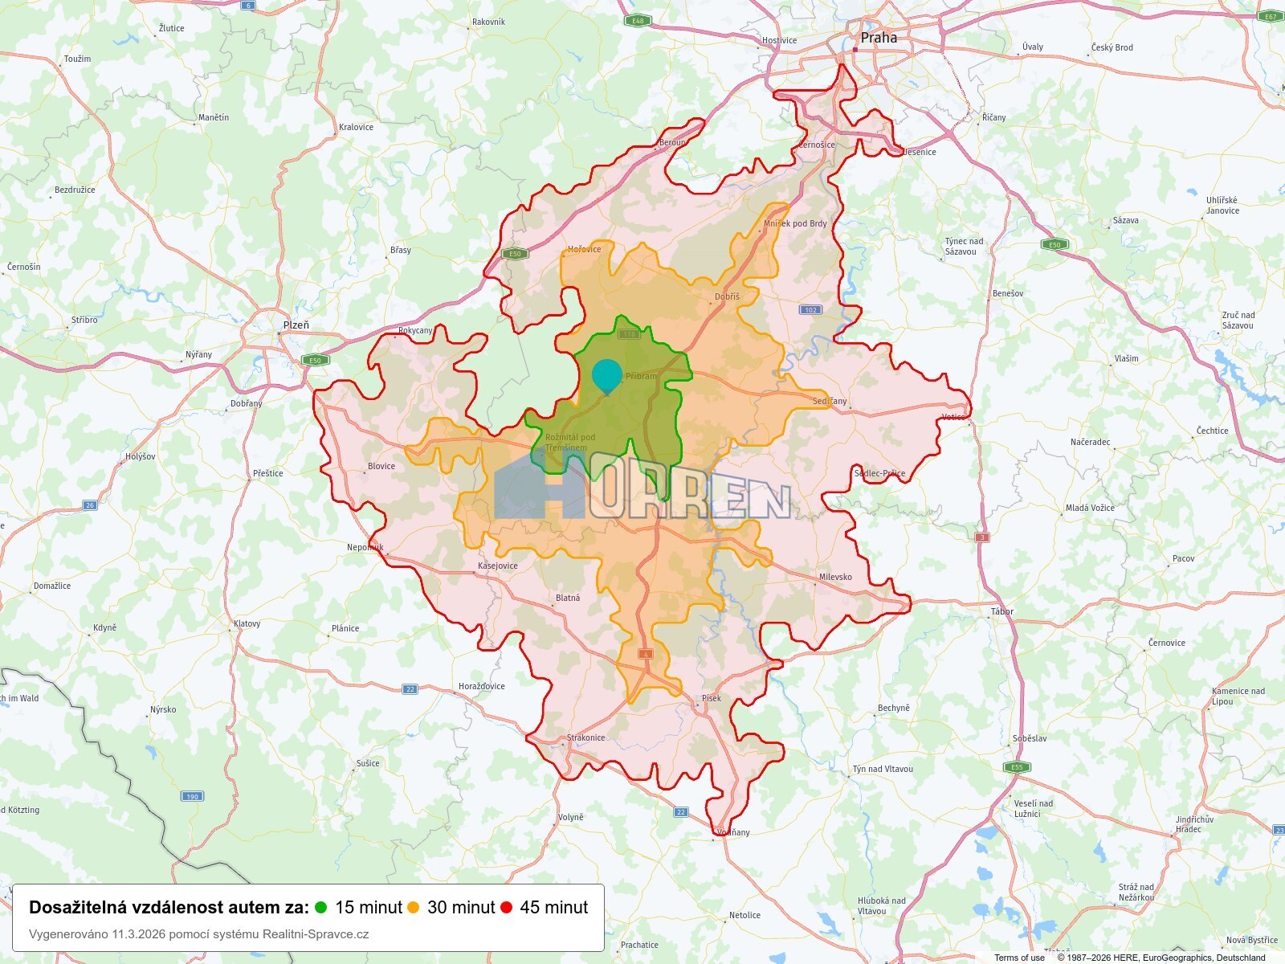Click the Realitni-Spravce.cz generated-by text
This screenshot has width=1285, height=964.
[x=198, y=934]
